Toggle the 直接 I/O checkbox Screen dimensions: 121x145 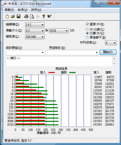87,24
